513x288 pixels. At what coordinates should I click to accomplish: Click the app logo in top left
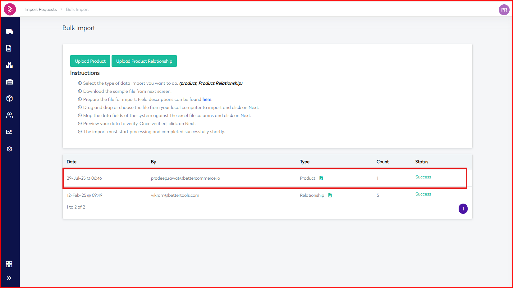10,9
